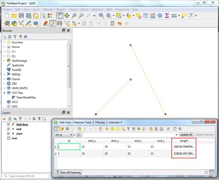Select the Pan Map hand tool
Viewport: 219px width, 180px height.
[x=60, y=16]
